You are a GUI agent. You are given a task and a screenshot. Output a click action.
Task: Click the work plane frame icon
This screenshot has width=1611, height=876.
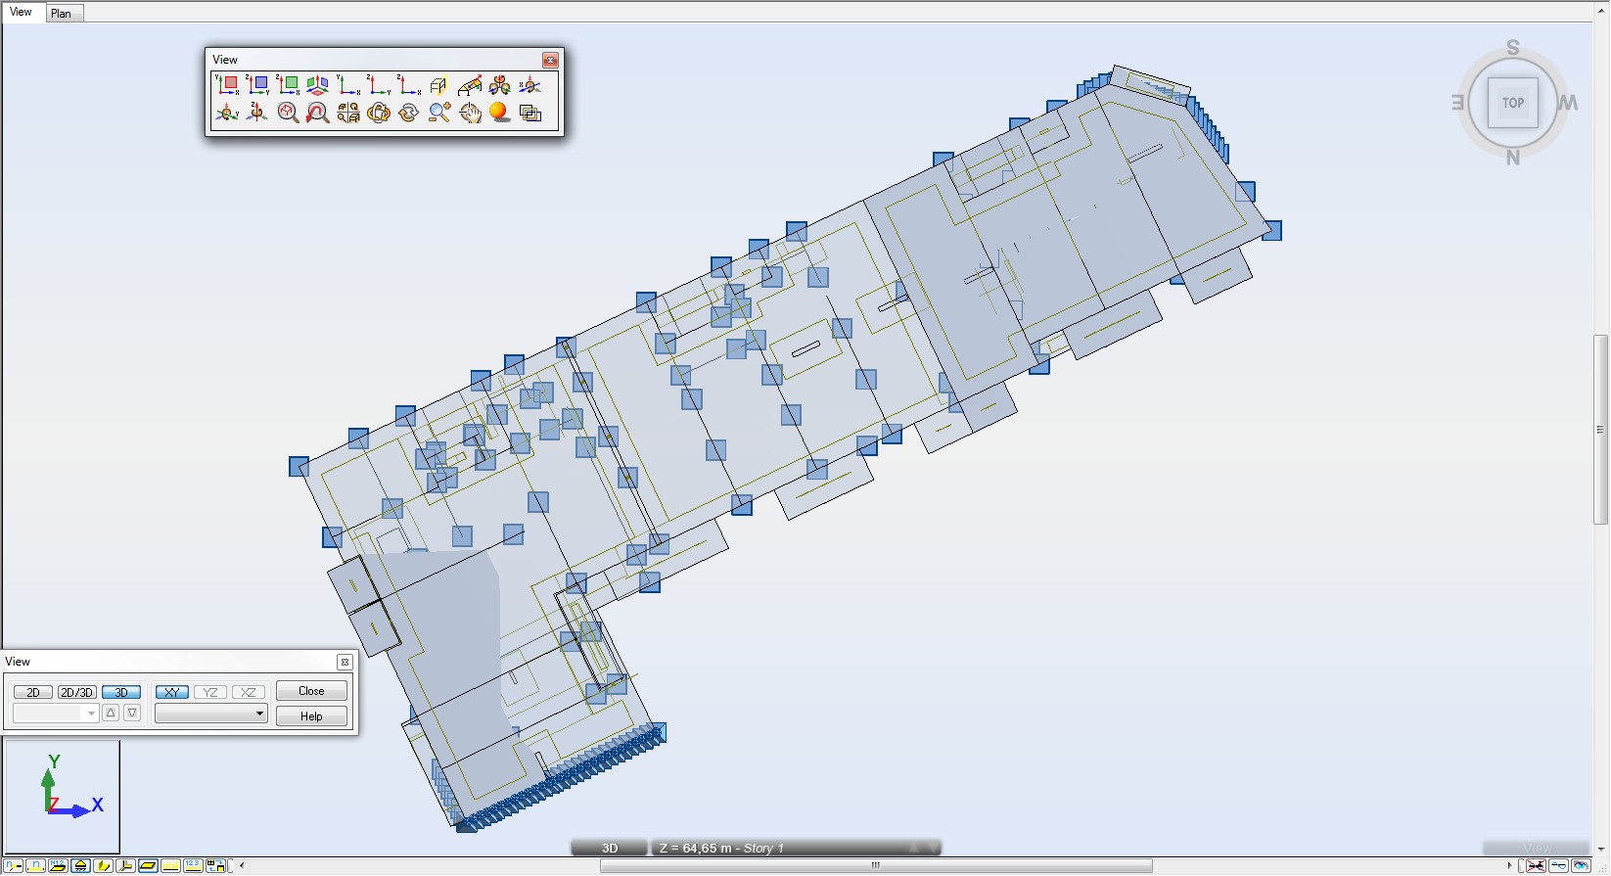pyautogui.click(x=439, y=85)
